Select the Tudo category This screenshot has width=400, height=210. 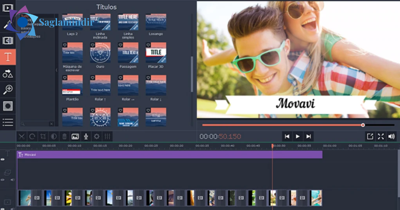[x=25, y=16]
